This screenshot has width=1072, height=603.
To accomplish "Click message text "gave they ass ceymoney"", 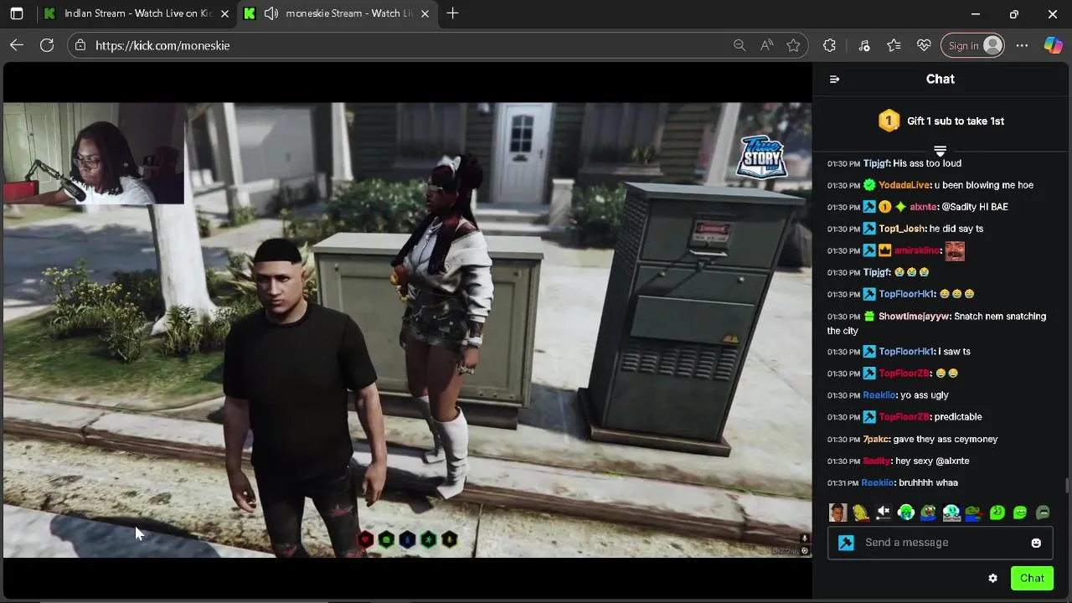I will pyautogui.click(x=946, y=439).
